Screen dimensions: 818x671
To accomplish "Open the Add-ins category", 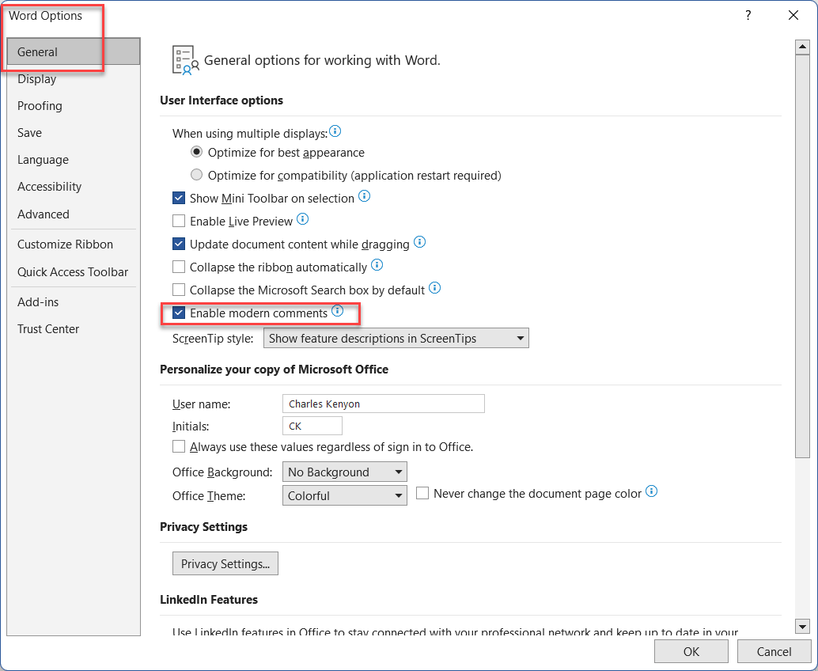I will point(74,302).
